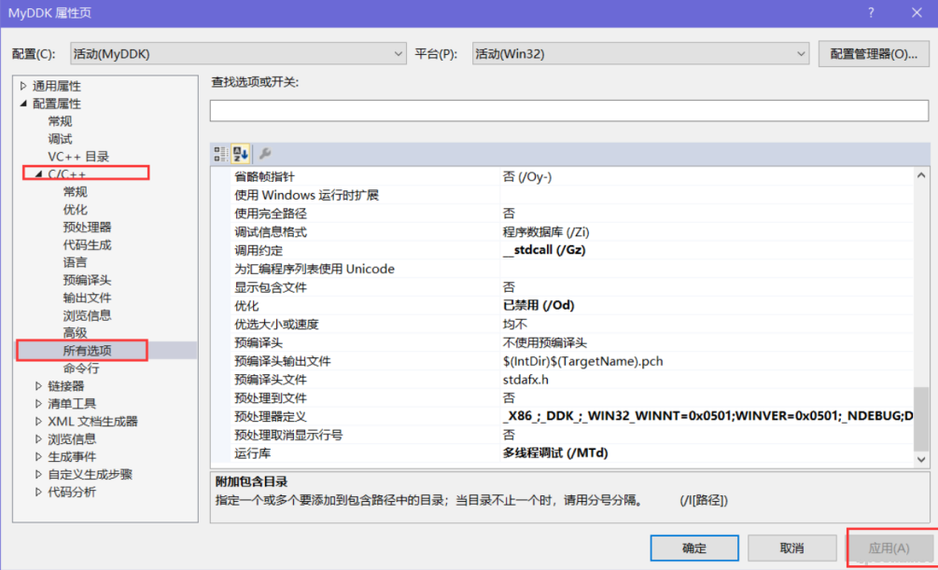Click the 应用(A) button
Screen dimensions: 938x570
(x=889, y=548)
